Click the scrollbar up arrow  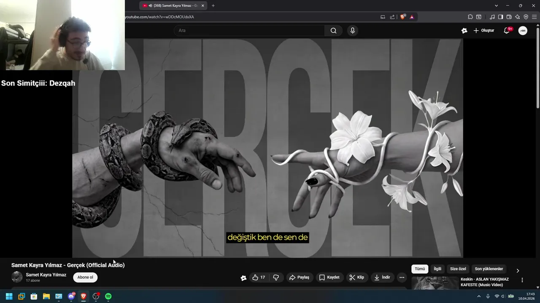tap(537, 25)
